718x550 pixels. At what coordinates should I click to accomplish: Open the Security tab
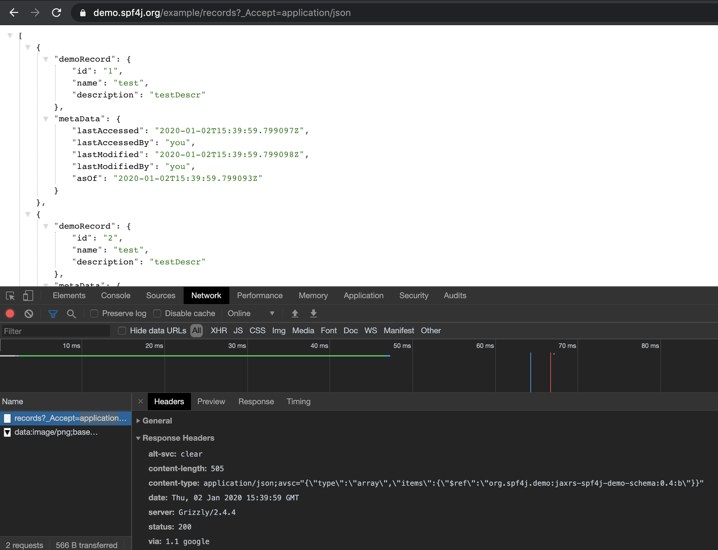[414, 296]
